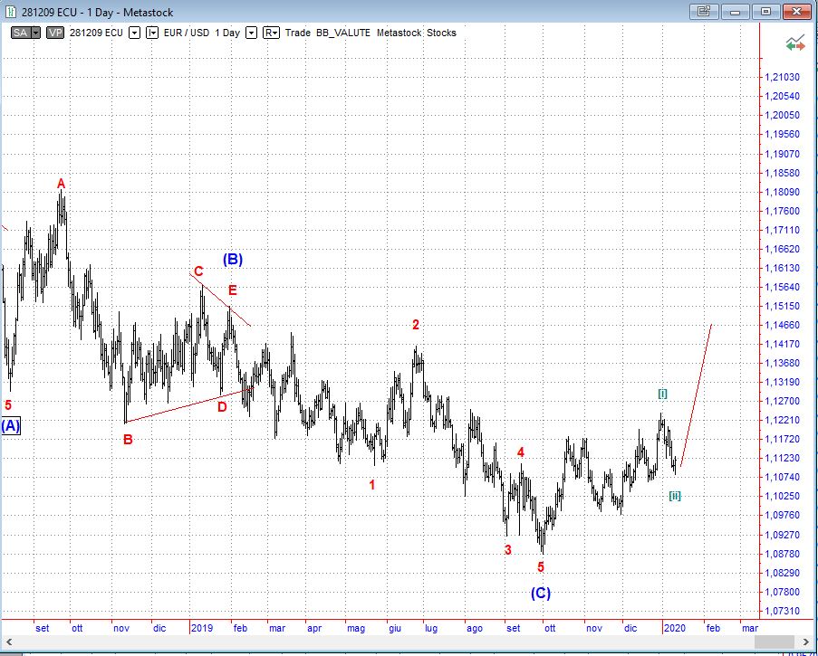Select the red wave 3 label
This screenshot has width=818, height=656.
[x=507, y=550]
